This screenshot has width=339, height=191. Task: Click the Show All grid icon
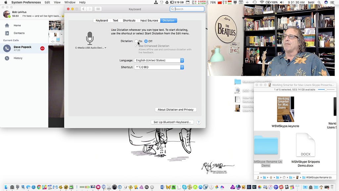tap(98, 9)
